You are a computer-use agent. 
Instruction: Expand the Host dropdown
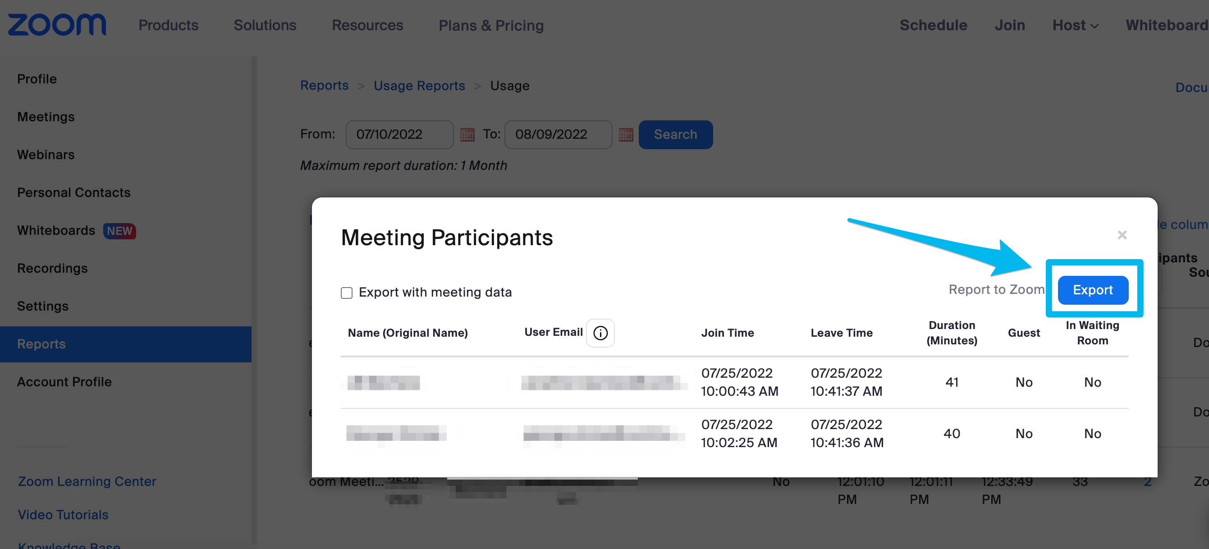pyautogui.click(x=1075, y=25)
